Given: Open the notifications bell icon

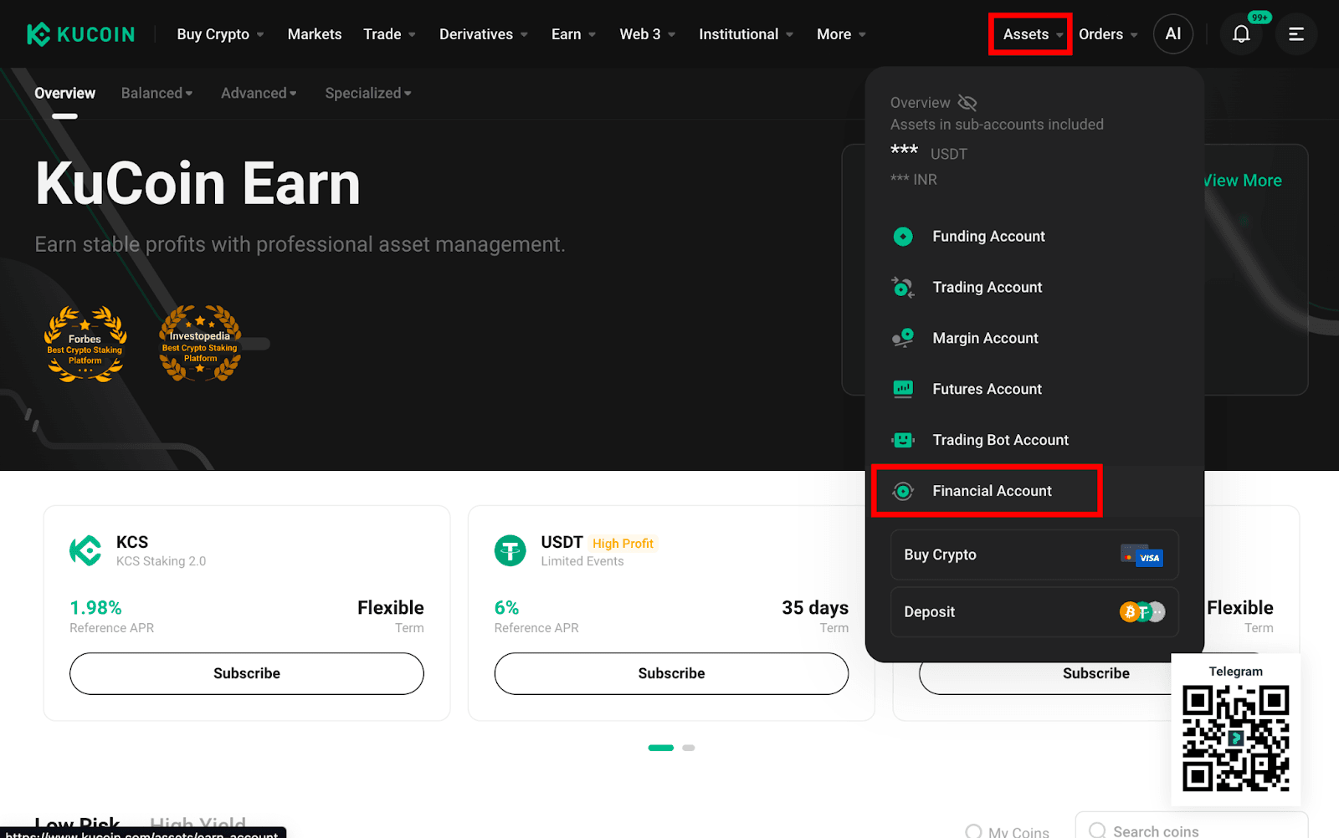Looking at the screenshot, I should pyautogui.click(x=1241, y=34).
